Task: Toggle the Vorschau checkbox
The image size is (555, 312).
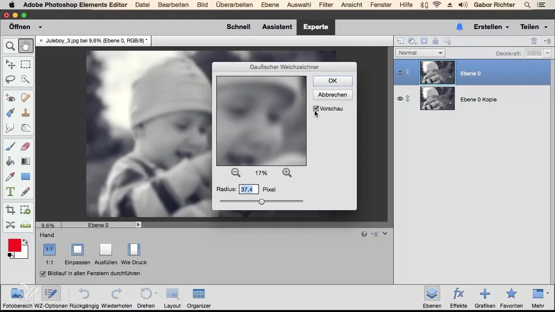Action: pos(316,109)
